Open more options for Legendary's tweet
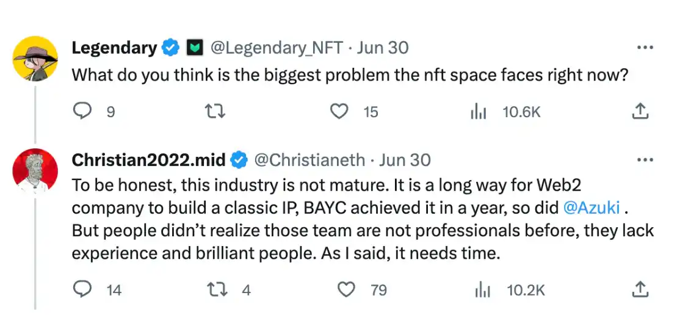This screenshot has width=691, height=334. click(645, 47)
